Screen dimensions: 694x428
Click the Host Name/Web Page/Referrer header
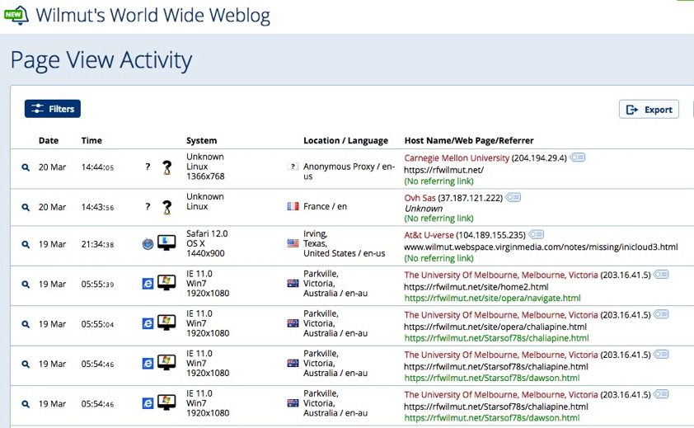(x=469, y=140)
